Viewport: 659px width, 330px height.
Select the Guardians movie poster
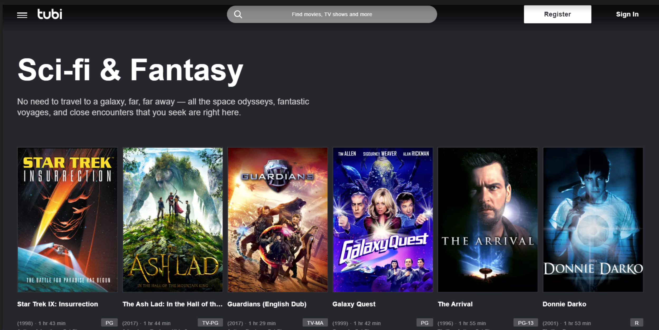coord(278,219)
